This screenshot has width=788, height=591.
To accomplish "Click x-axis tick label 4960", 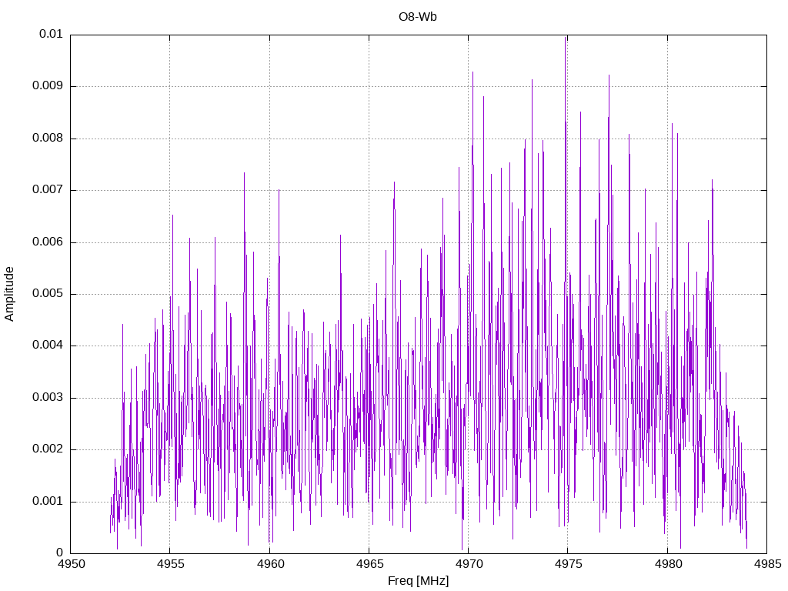I will tap(270, 564).
